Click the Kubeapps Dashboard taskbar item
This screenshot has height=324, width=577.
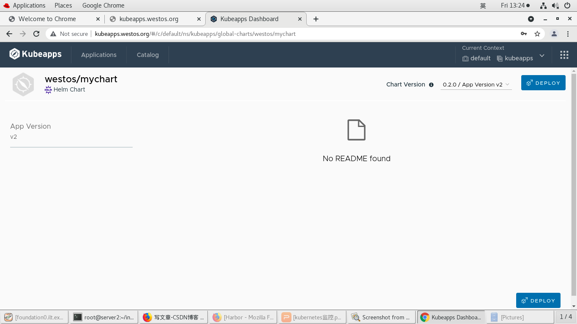(451, 317)
